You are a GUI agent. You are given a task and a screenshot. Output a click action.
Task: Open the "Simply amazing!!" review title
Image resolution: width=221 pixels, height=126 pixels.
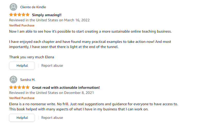47,15
